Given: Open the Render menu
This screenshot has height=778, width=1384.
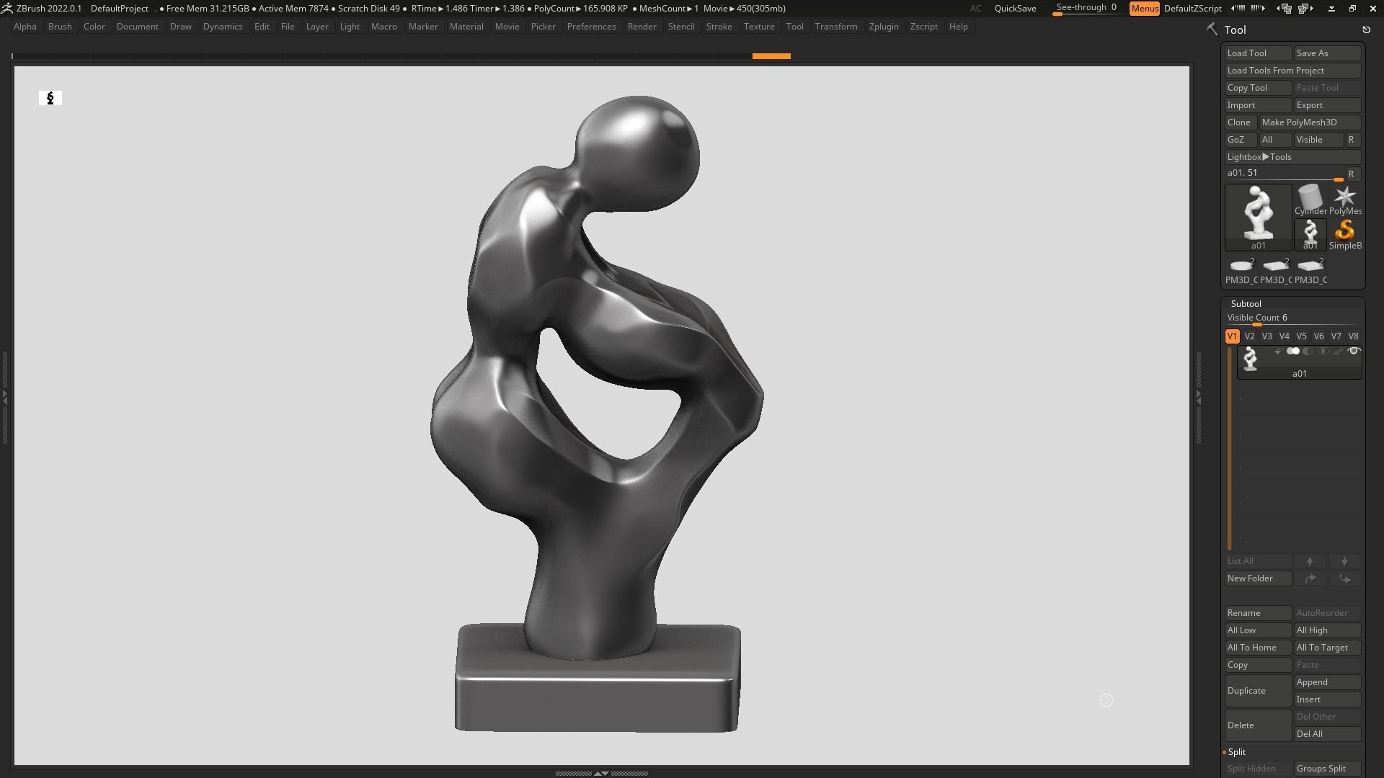Looking at the screenshot, I should [642, 27].
